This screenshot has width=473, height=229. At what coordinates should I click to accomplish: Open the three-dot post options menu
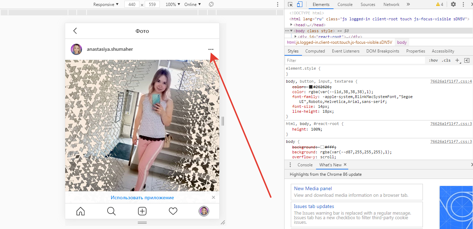(x=211, y=49)
